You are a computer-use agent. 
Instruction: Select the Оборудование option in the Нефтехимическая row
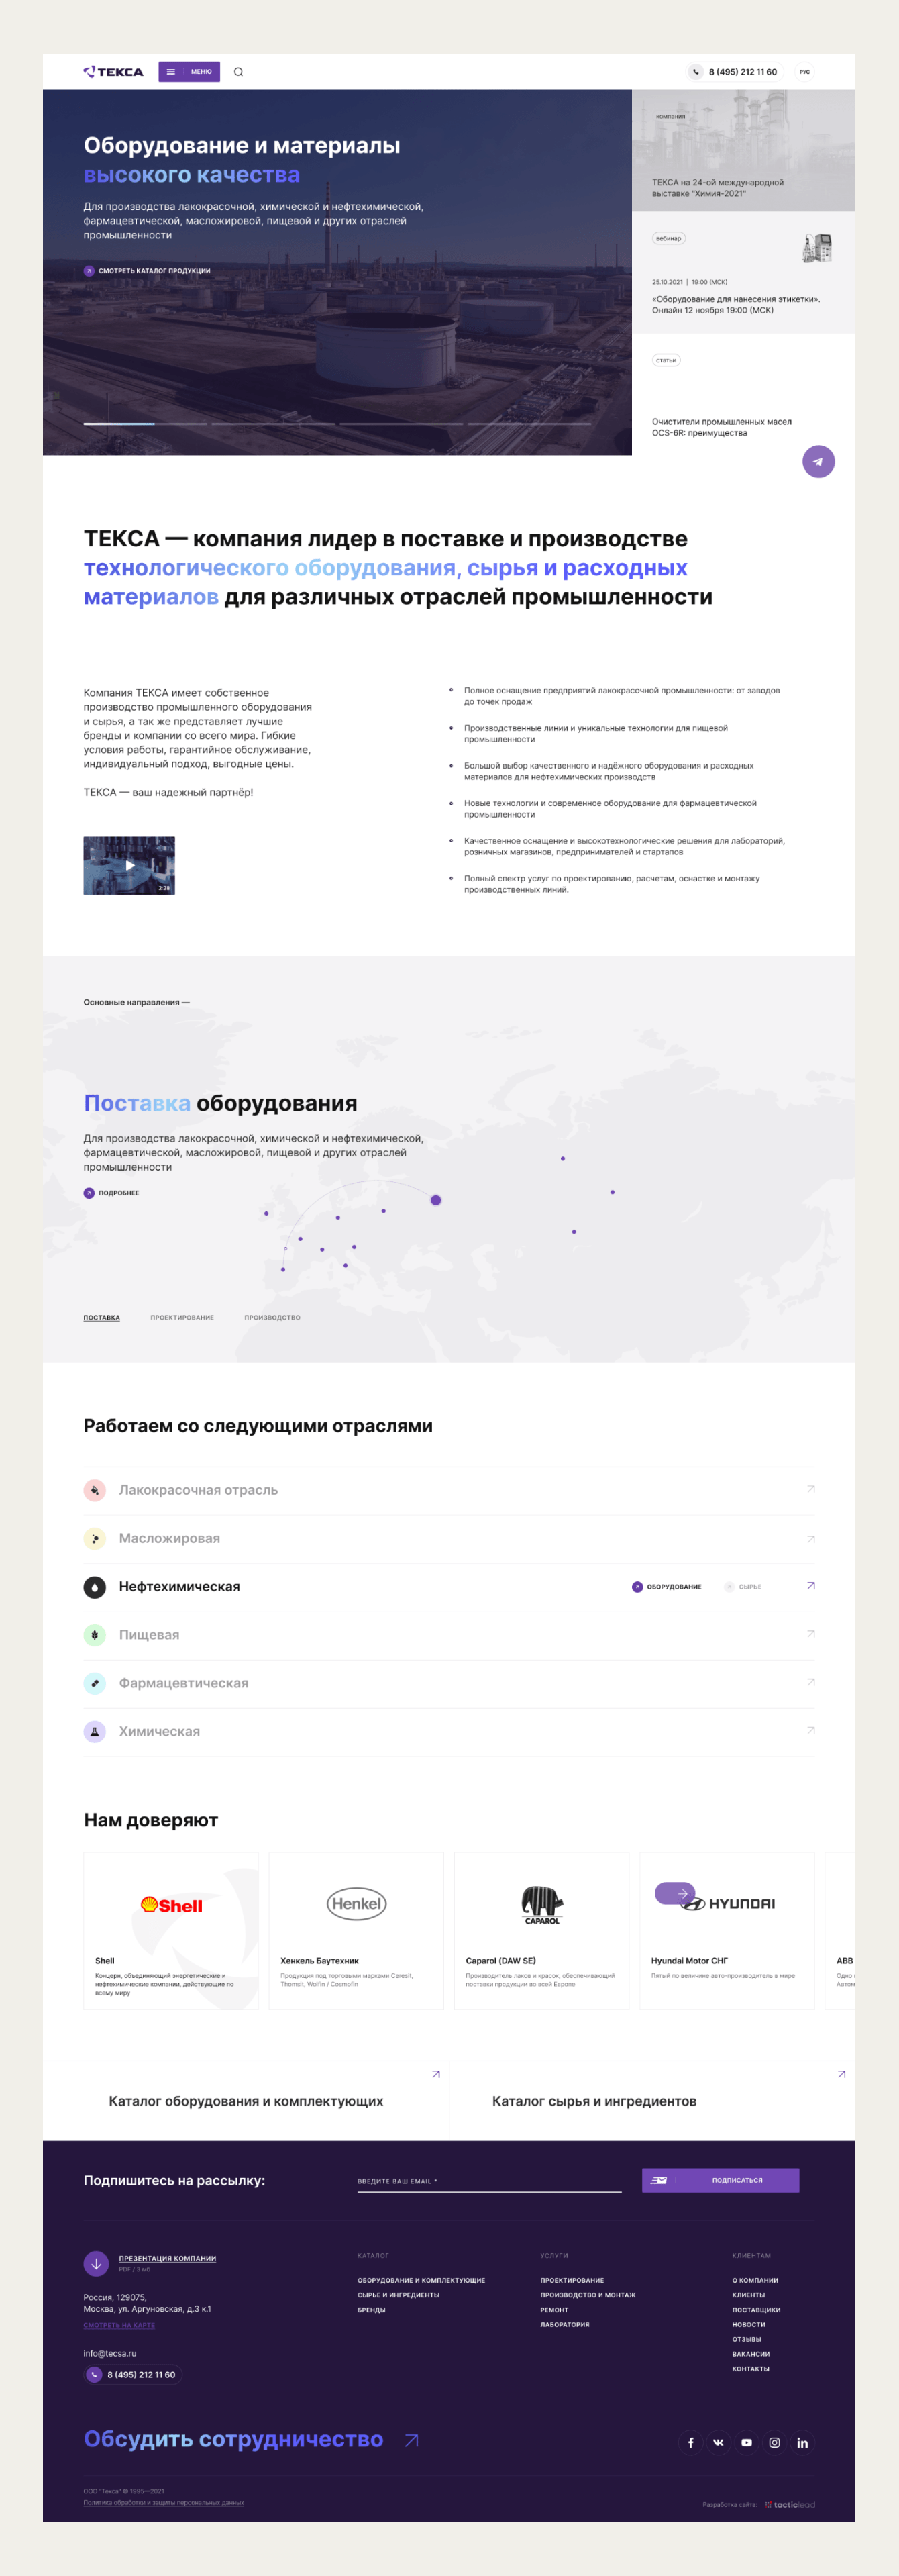pyautogui.click(x=667, y=1587)
